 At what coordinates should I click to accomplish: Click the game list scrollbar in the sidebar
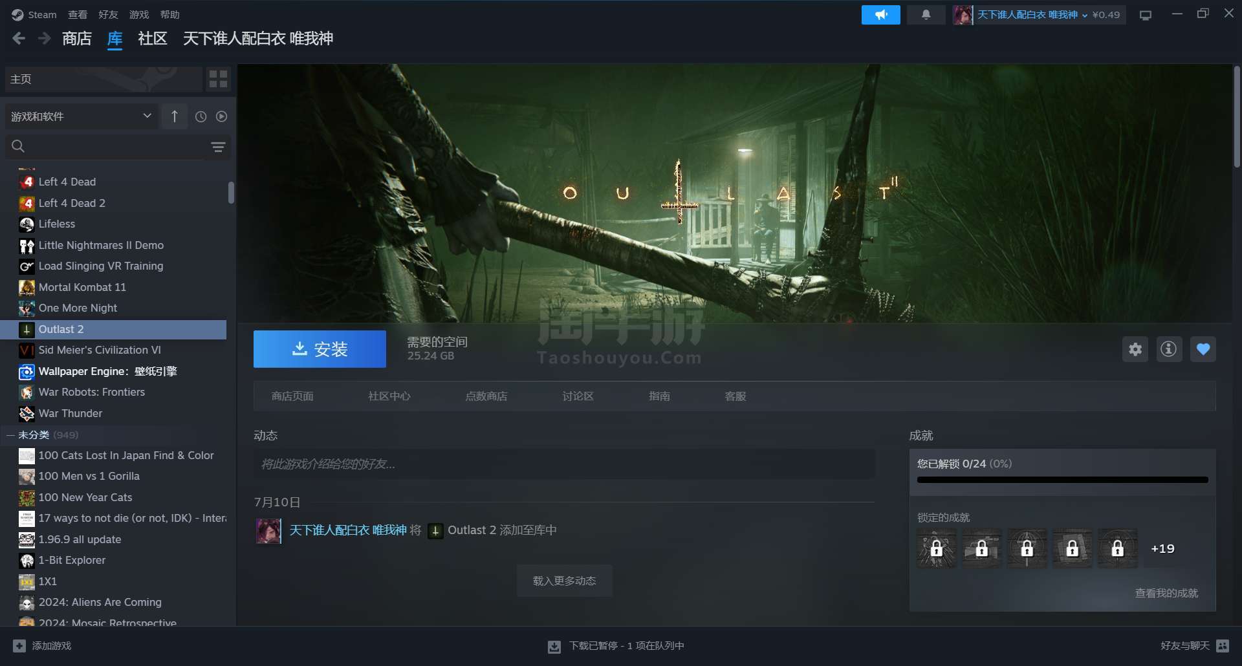pos(231,193)
